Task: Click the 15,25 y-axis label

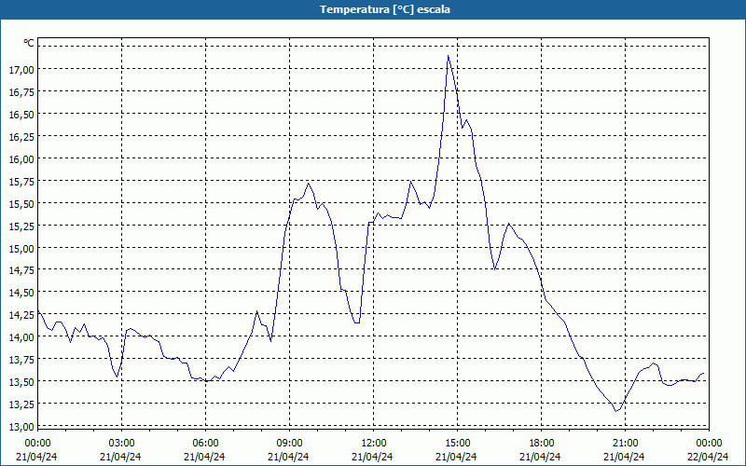Action: coord(21,226)
